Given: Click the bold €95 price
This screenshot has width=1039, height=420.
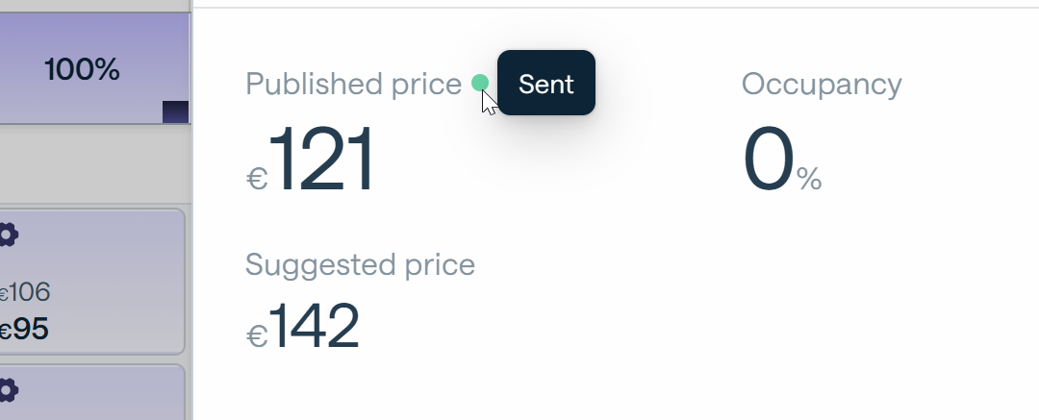Looking at the screenshot, I should 24,330.
